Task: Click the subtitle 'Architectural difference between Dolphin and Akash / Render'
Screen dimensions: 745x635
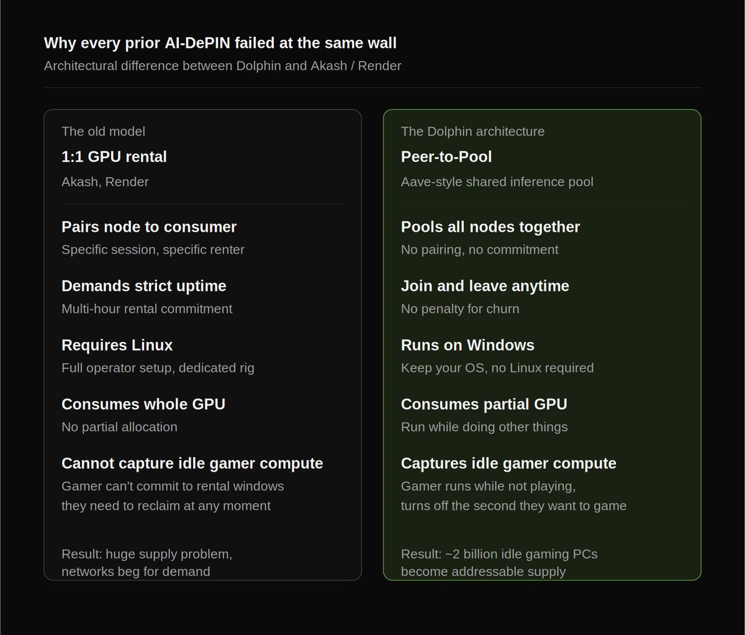Action: (x=222, y=65)
